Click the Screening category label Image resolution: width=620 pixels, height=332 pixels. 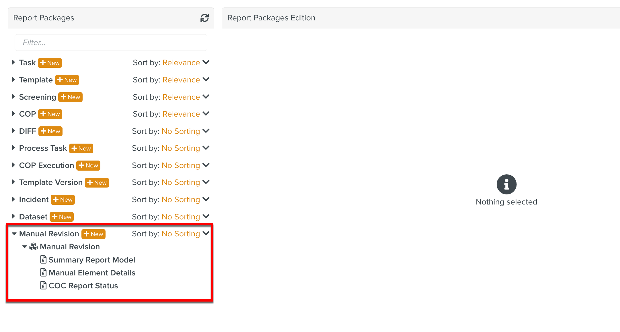click(38, 97)
